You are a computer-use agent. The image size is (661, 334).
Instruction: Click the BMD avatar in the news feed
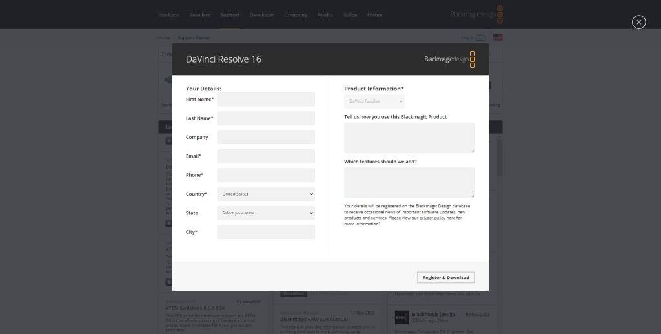(402, 318)
